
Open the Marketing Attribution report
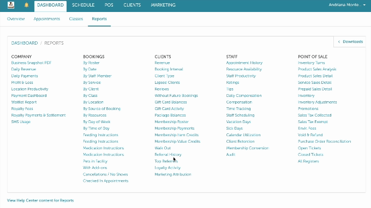173,174
